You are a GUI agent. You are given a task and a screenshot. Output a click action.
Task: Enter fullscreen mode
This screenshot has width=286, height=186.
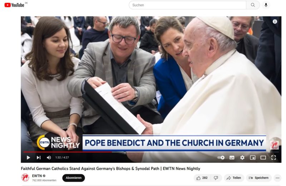(273, 157)
